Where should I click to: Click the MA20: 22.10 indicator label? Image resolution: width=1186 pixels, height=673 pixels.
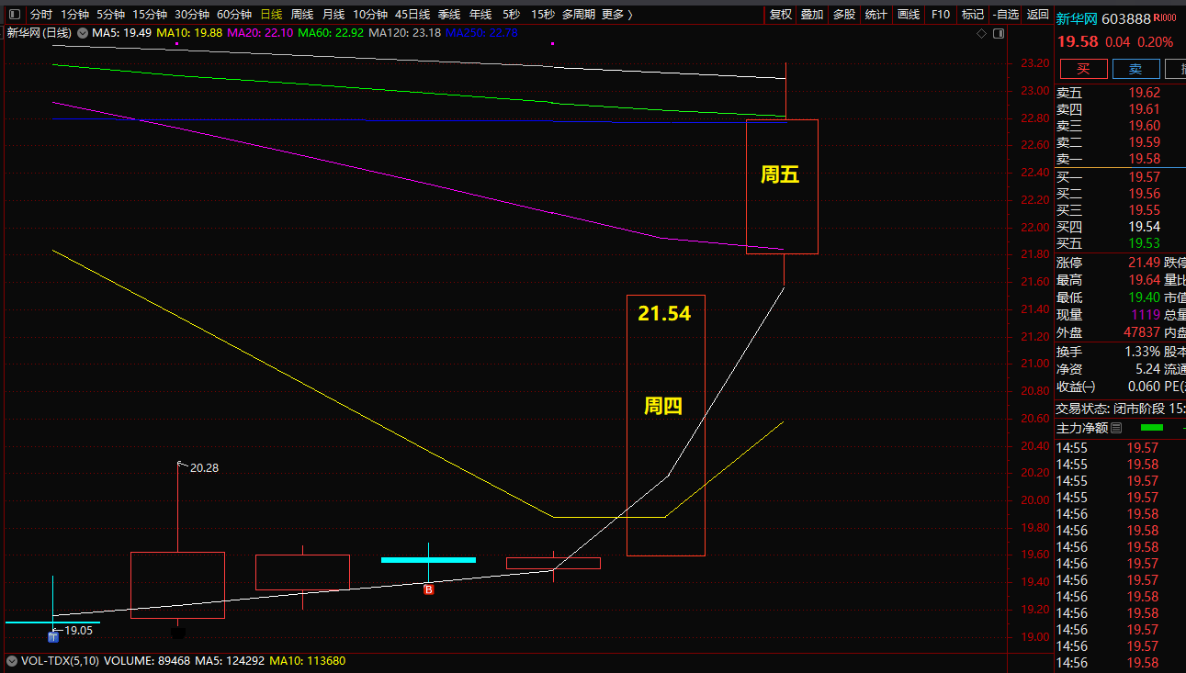pyautogui.click(x=260, y=33)
